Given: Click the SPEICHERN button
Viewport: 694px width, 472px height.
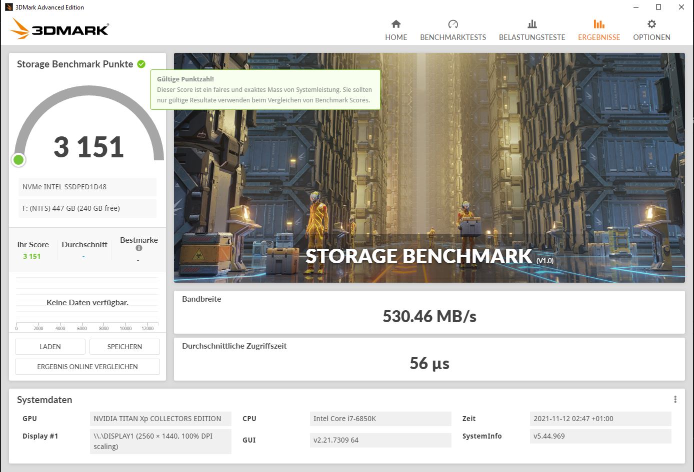Looking at the screenshot, I should (124, 347).
